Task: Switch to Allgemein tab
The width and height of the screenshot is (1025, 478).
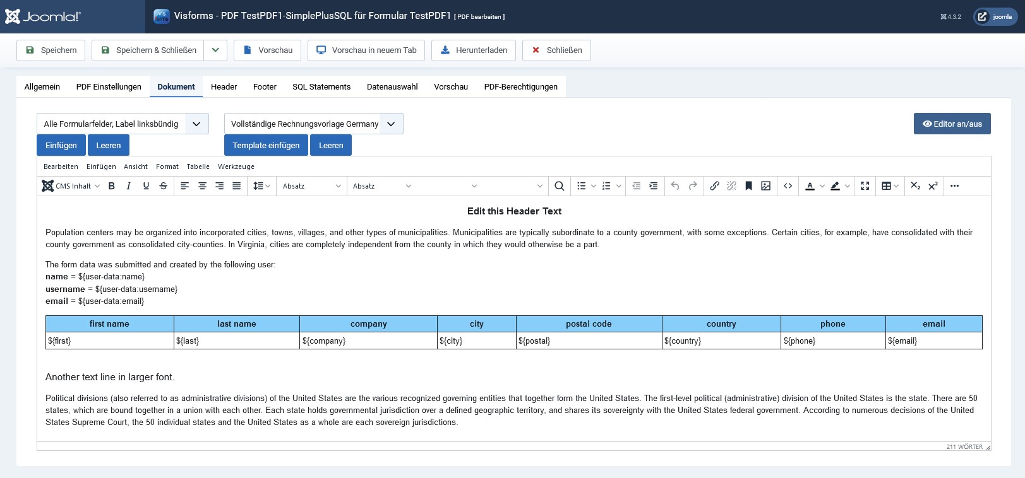Action: coord(42,87)
